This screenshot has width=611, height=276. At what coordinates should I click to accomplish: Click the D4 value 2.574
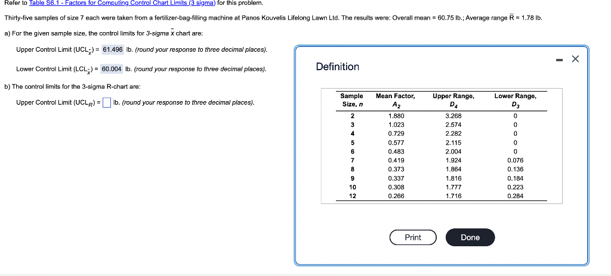(x=453, y=125)
